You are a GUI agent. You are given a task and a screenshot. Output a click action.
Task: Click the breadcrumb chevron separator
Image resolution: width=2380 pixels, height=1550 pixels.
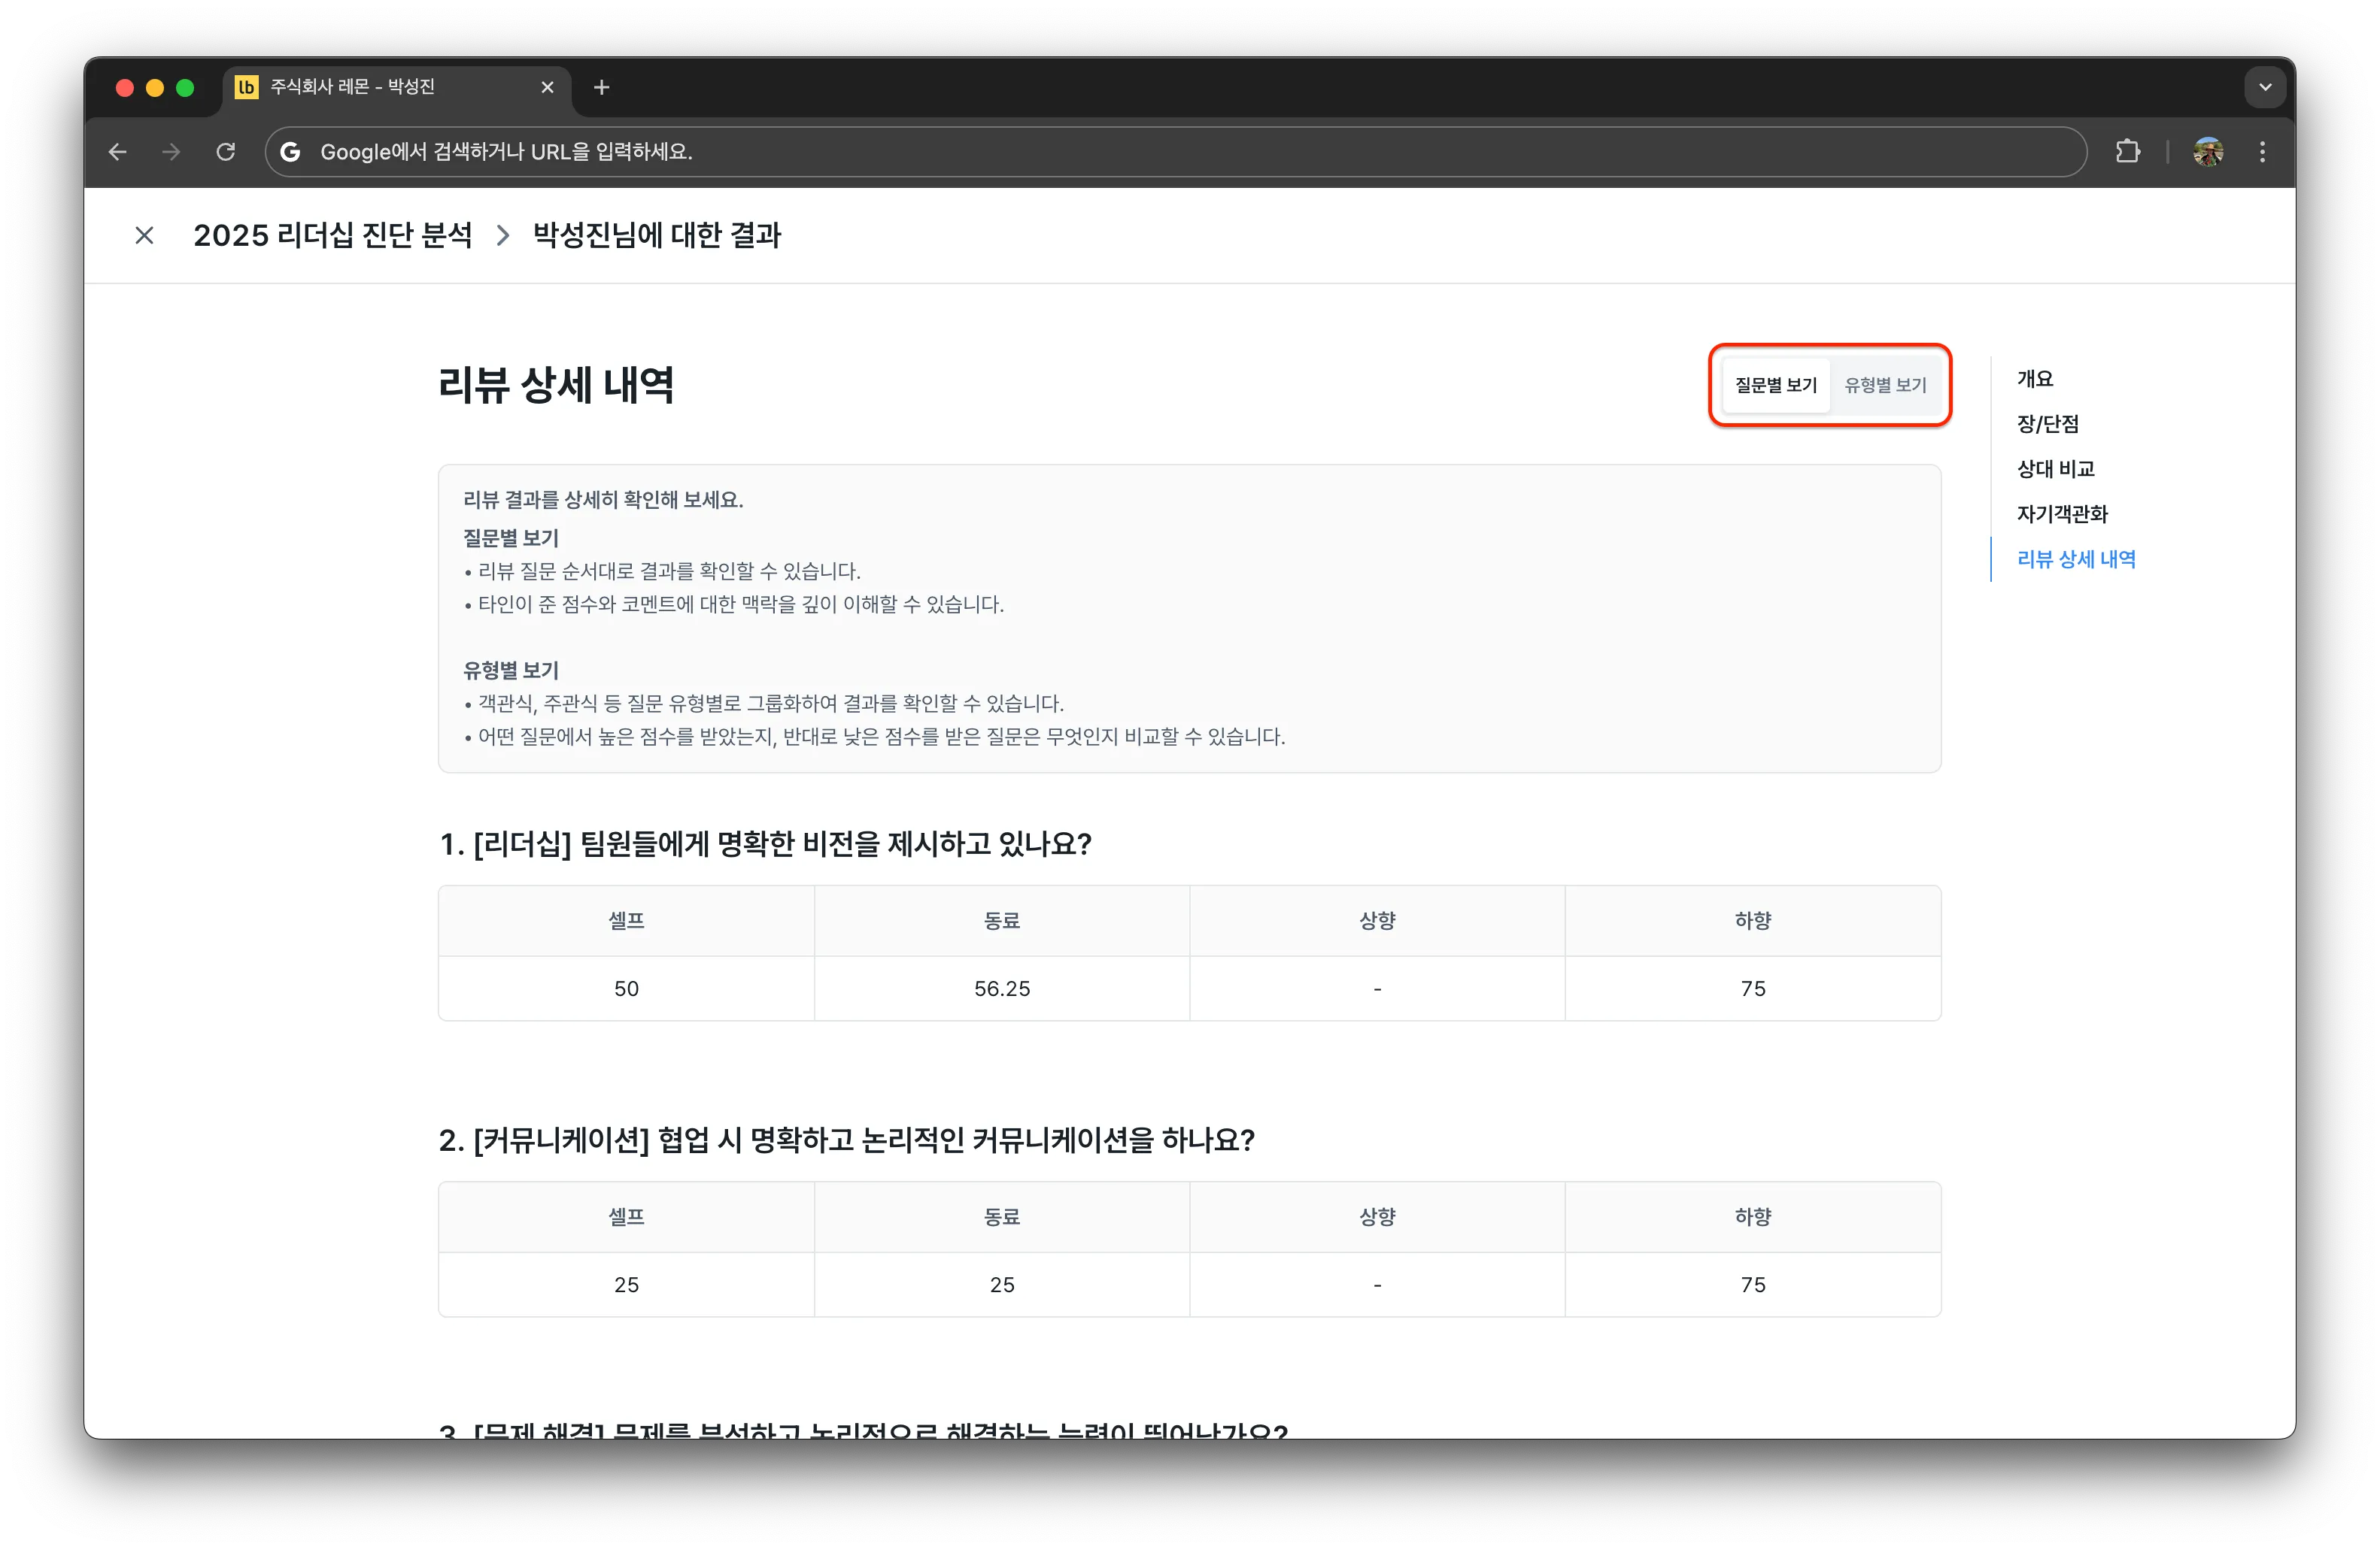pos(503,236)
